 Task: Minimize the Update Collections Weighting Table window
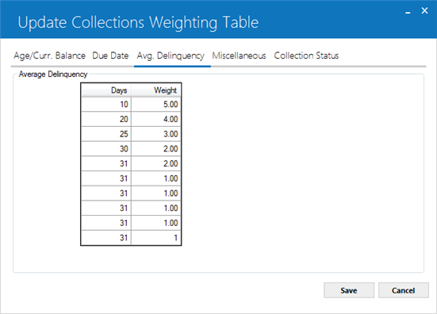click(408, 11)
